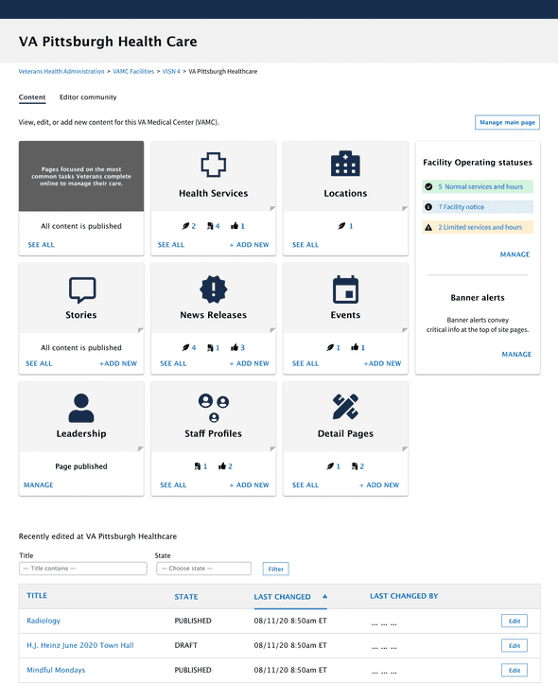Click the feather draft icon in Detail Pages
This screenshot has height=684, width=558.
pos(330,466)
